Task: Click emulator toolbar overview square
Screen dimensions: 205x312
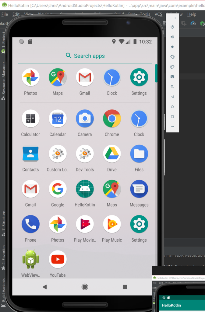Action: [172, 117]
